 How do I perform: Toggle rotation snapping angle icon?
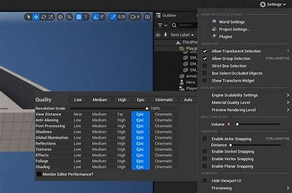pos(95,17)
